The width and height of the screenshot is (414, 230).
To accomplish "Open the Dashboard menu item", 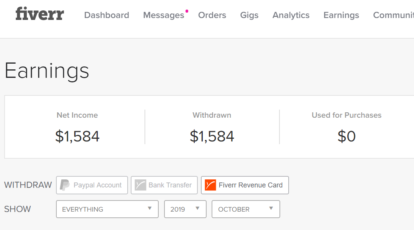I will point(107,15).
